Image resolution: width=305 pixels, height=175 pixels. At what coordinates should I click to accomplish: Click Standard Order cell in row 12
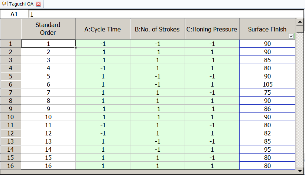[x=48, y=133]
